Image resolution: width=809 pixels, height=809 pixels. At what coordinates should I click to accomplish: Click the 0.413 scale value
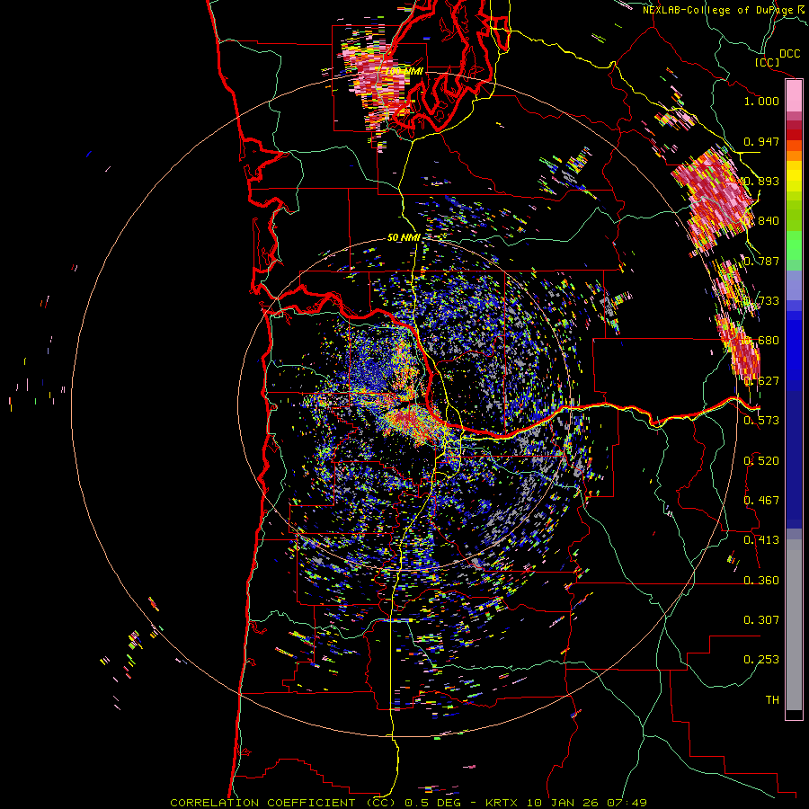click(761, 540)
